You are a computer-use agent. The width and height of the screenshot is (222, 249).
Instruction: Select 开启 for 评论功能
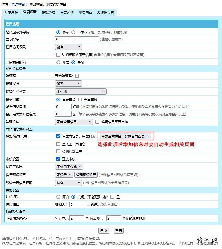tap(58, 197)
